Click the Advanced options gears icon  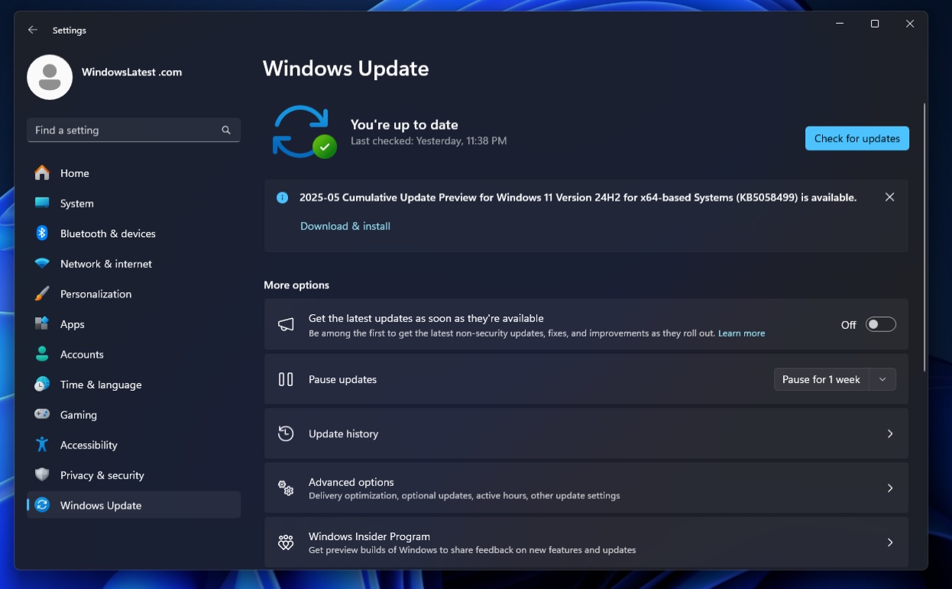coord(286,488)
